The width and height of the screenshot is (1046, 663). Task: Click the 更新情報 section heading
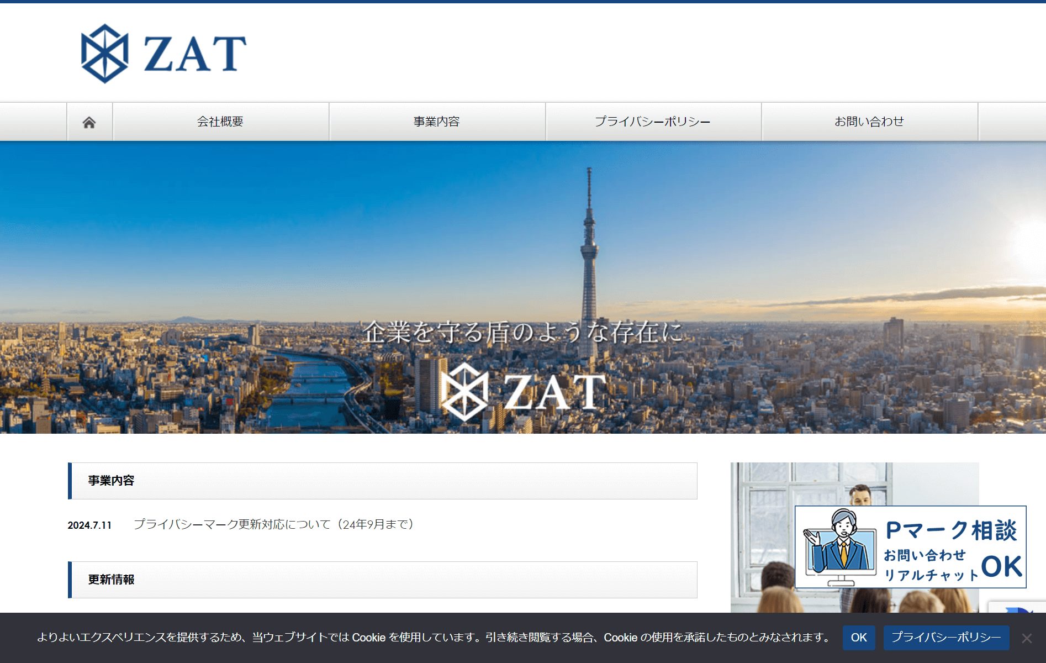click(111, 580)
